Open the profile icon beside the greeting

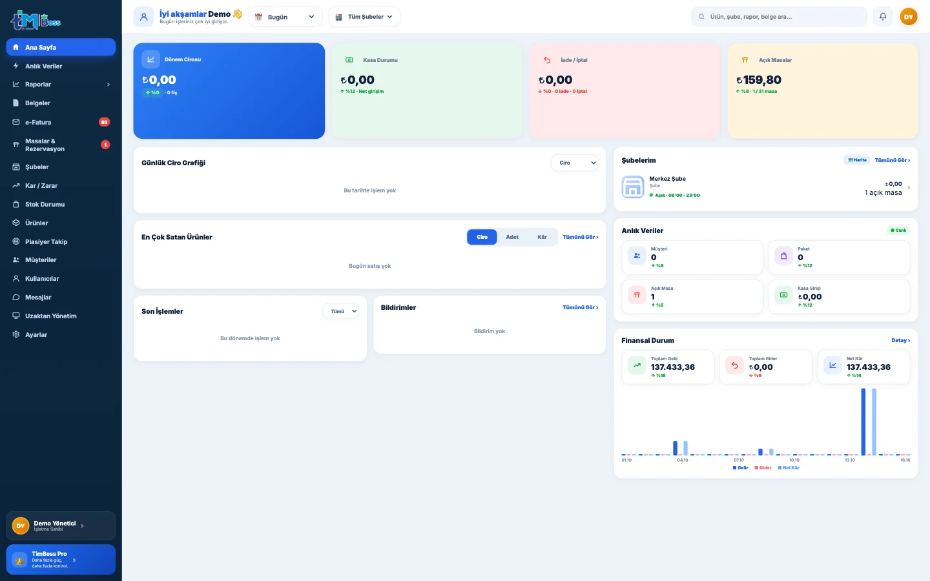[x=144, y=17]
